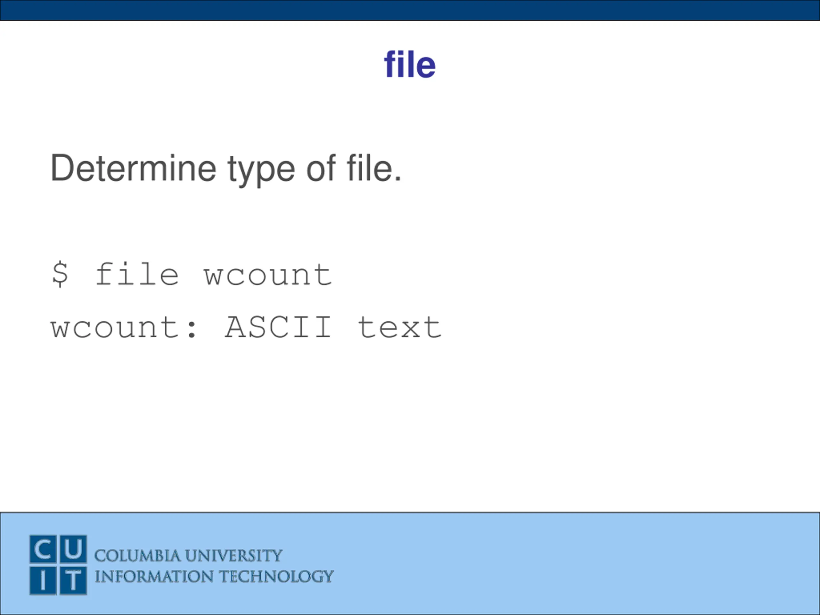Click the 'Information Technology' logo text
This screenshot has height=615, width=820.
tap(214, 577)
